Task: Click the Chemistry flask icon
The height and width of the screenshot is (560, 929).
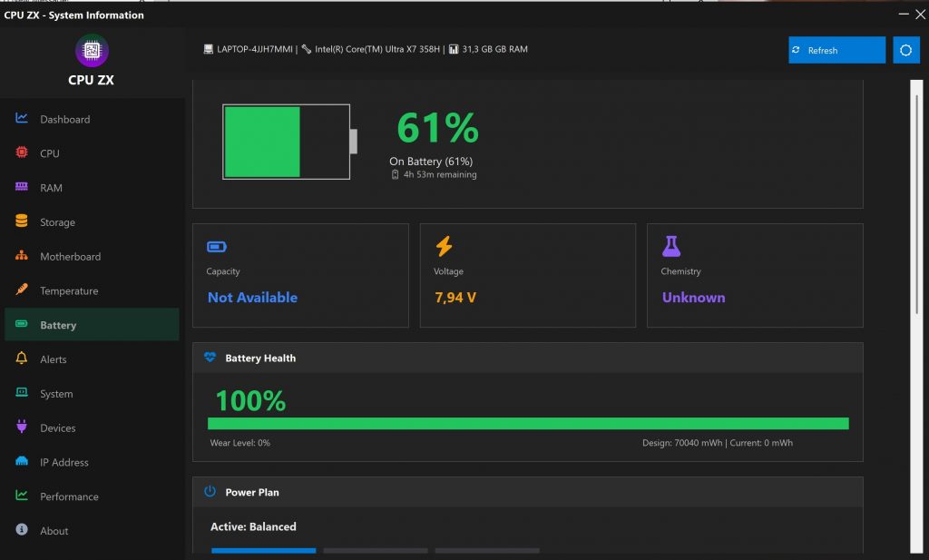Action: (671, 246)
